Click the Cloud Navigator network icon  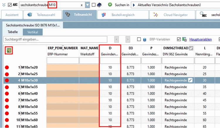tap(155, 15)
